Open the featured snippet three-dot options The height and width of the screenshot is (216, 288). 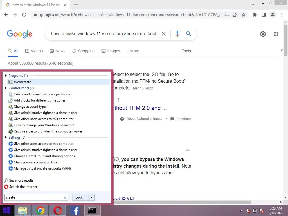[x=118, y=100]
